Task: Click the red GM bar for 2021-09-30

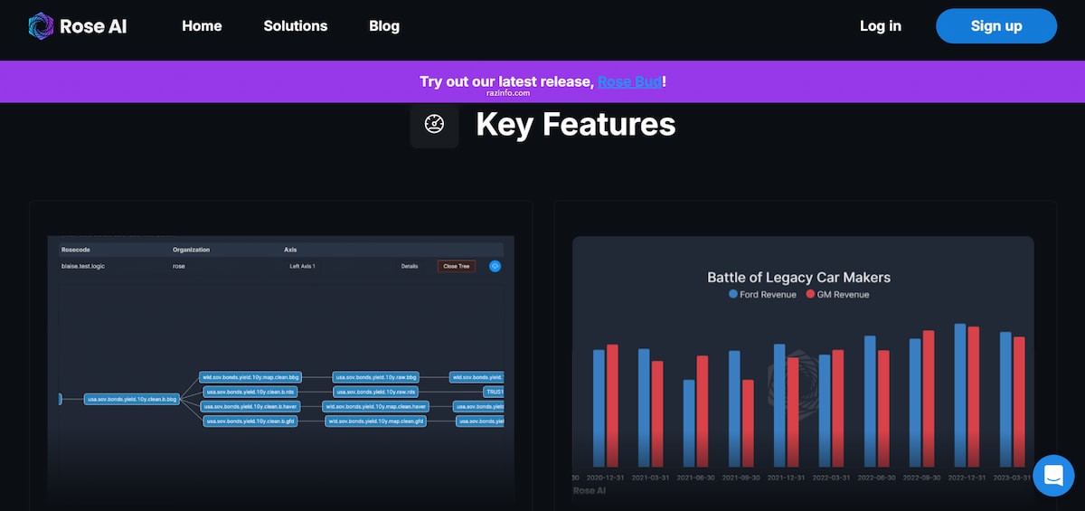Action: point(748,423)
